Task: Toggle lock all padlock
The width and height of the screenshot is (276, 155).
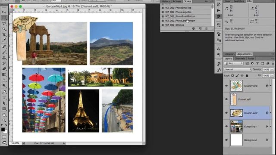Action: coord(247,76)
